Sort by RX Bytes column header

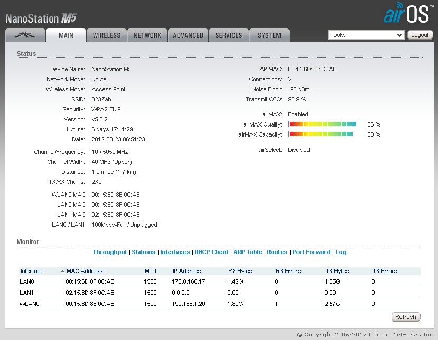[240, 271]
